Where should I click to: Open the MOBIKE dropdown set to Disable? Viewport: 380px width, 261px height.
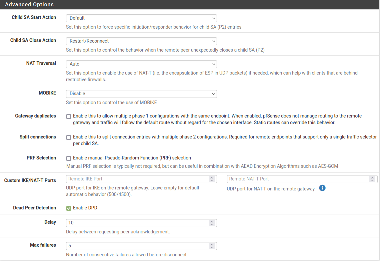pyautogui.click(x=141, y=94)
